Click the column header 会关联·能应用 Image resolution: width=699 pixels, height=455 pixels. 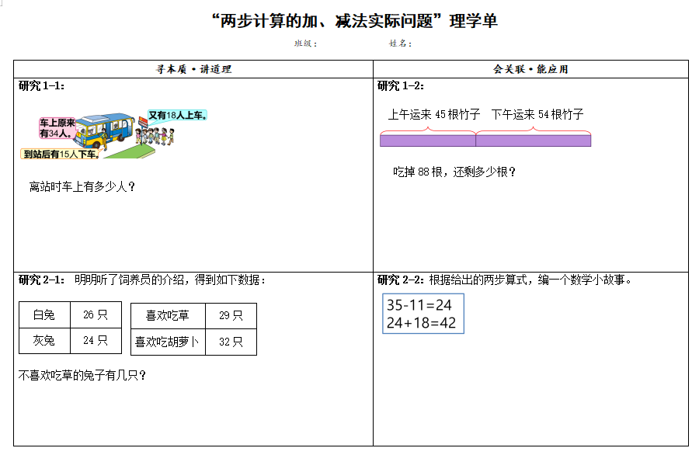click(530, 69)
